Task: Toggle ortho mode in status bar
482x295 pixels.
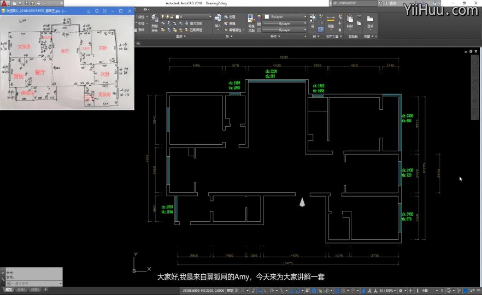Action: coord(266,291)
